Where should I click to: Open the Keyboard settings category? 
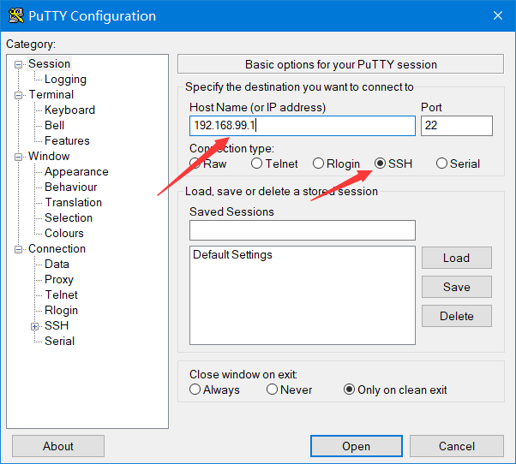click(x=69, y=110)
